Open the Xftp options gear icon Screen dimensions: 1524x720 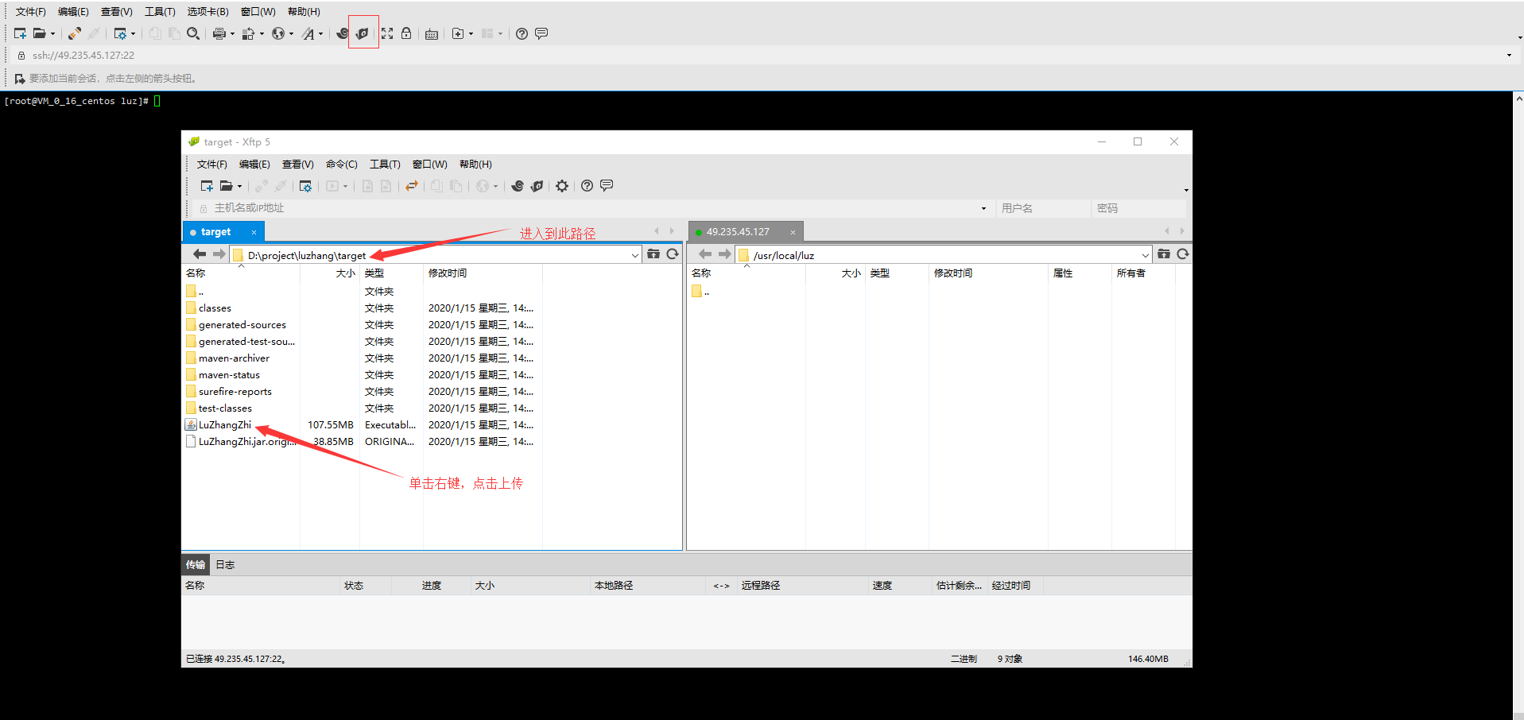[x=562, y=186]
